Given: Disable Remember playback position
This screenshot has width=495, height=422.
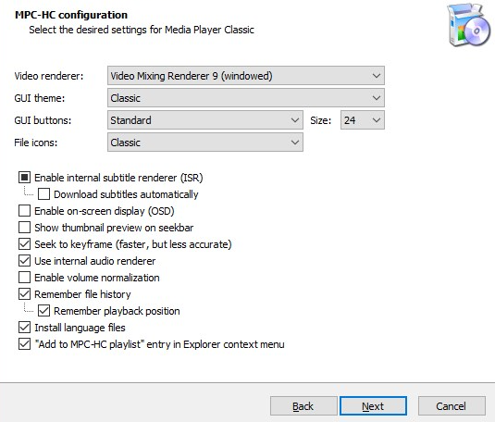Looking at the screenshot, I should [x=43, y=311].
